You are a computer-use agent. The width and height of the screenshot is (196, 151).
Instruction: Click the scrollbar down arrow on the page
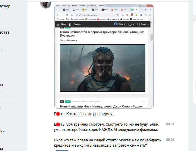click(x=152, y=107)
